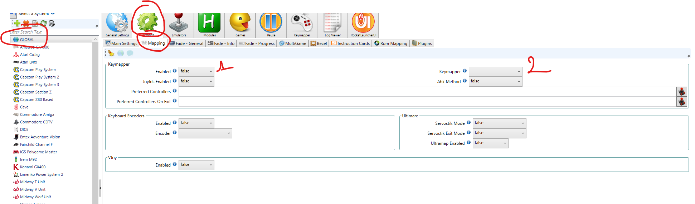Screen dimensions: 695x204
Task: Click the Keymapper gamepad icon
Action: click(302, 24)
